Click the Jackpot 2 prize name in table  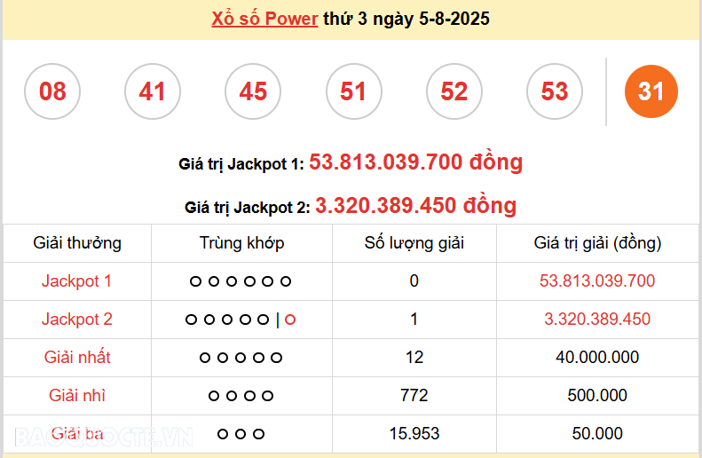click(77, 320)
